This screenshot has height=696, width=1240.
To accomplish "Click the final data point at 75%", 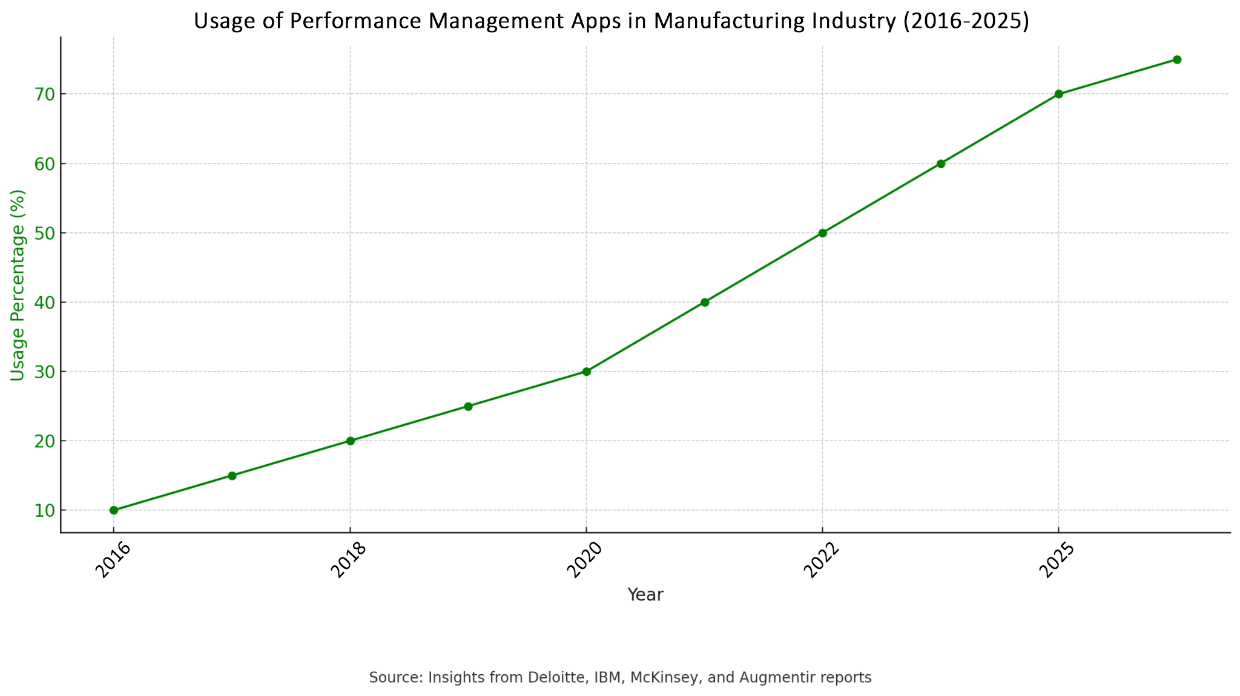I will tap(1176, 59).
